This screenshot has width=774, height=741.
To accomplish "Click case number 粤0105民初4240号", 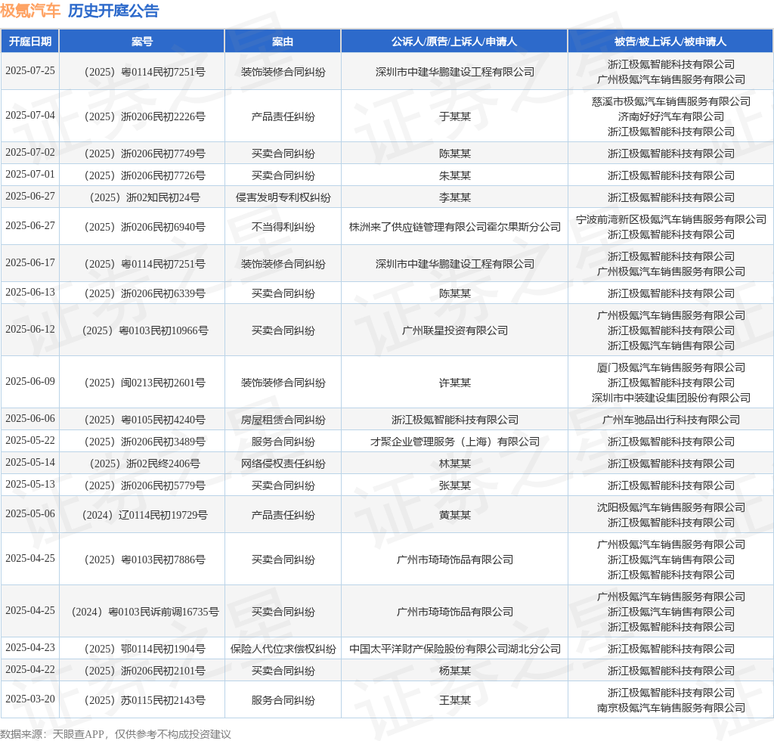I will click(145, 420).
